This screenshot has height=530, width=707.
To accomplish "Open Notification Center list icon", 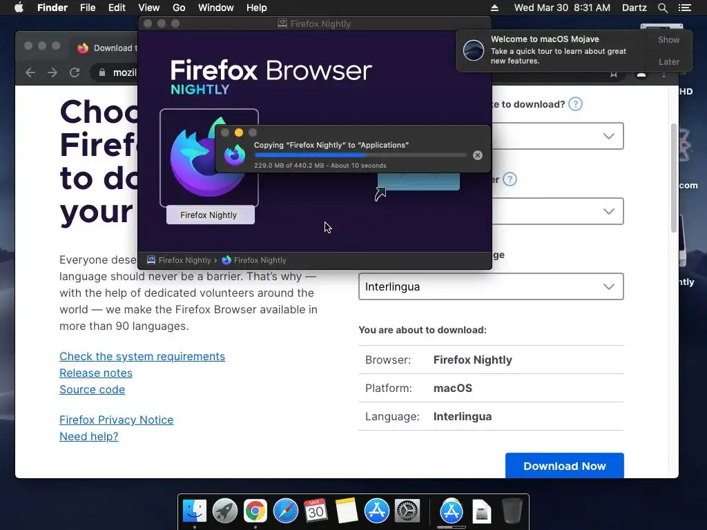I will (685, 8).
